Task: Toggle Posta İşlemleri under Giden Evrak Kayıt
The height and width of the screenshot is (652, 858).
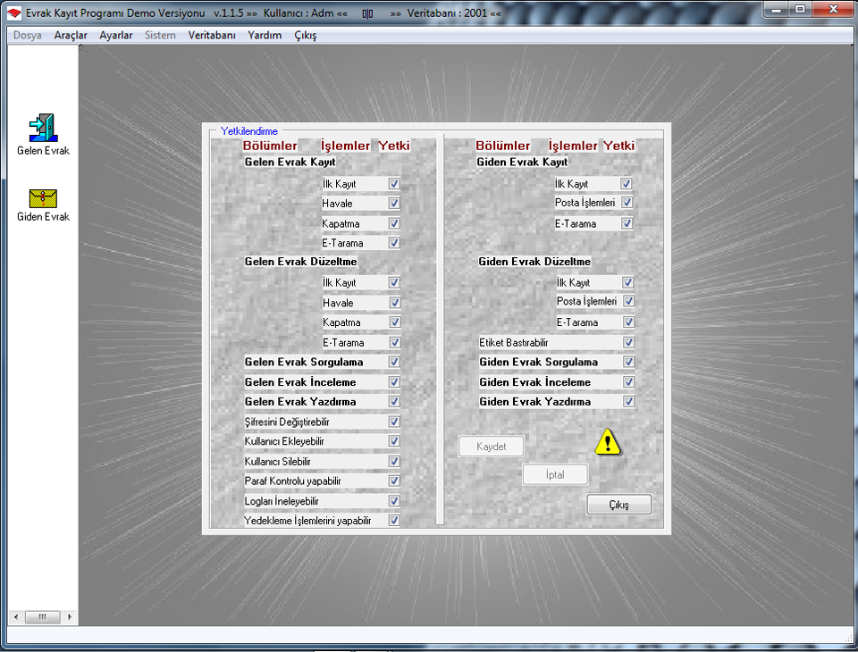Action: (627, 203)
